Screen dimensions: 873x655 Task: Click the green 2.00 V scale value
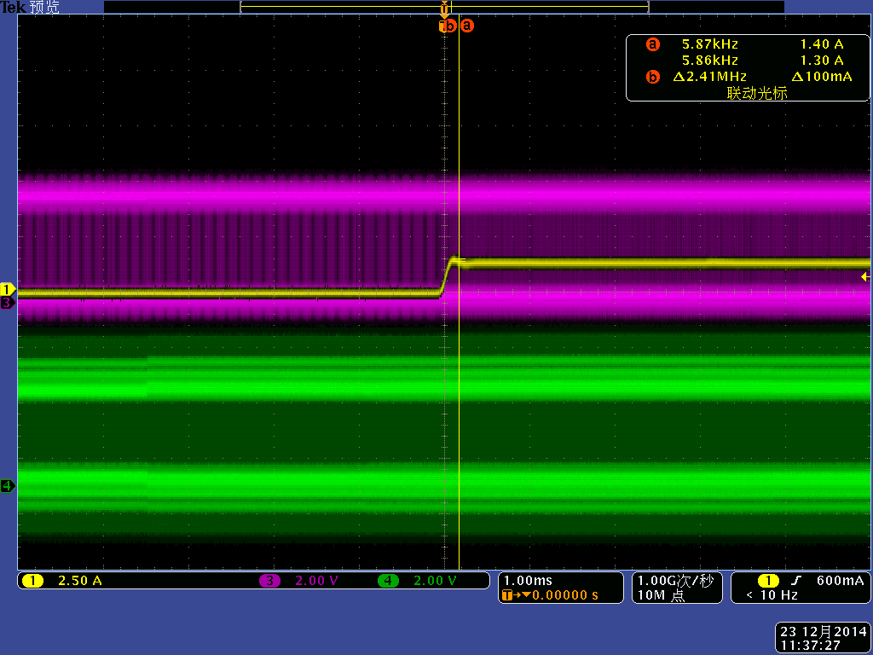point(435,581)
